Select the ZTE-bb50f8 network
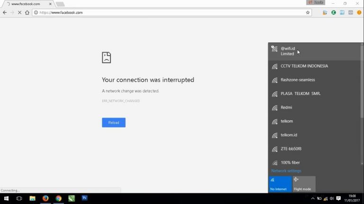This screenshot has width=364, height=204. [314, 149]
